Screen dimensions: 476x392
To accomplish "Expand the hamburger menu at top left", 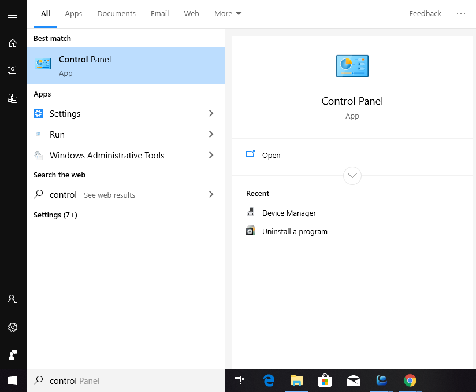I will 13,15.
